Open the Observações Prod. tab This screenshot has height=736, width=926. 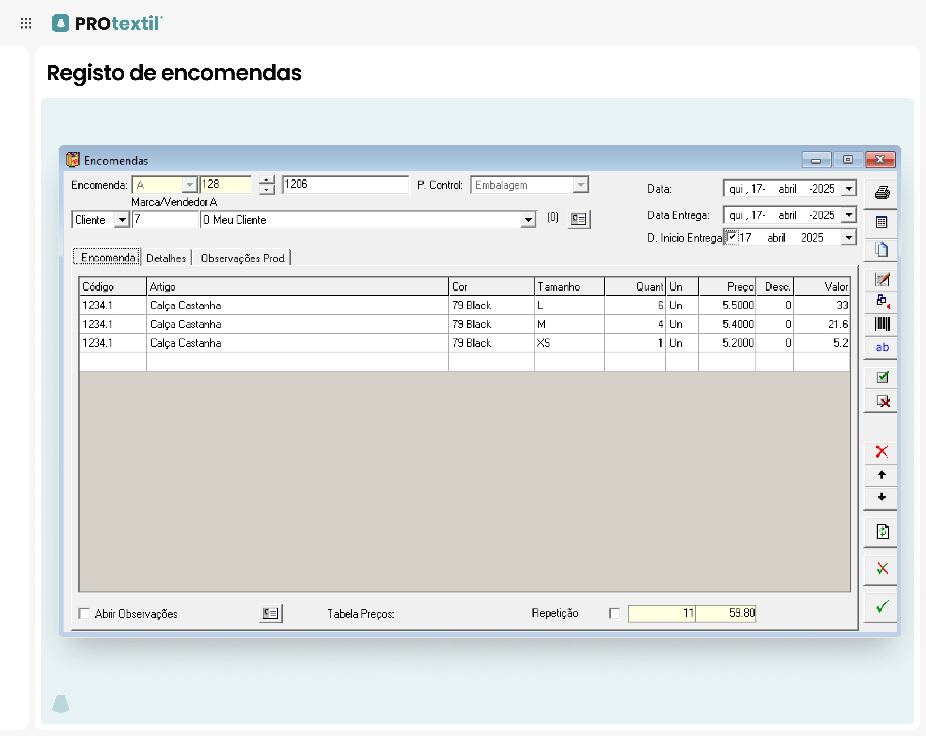coord(243,258)
